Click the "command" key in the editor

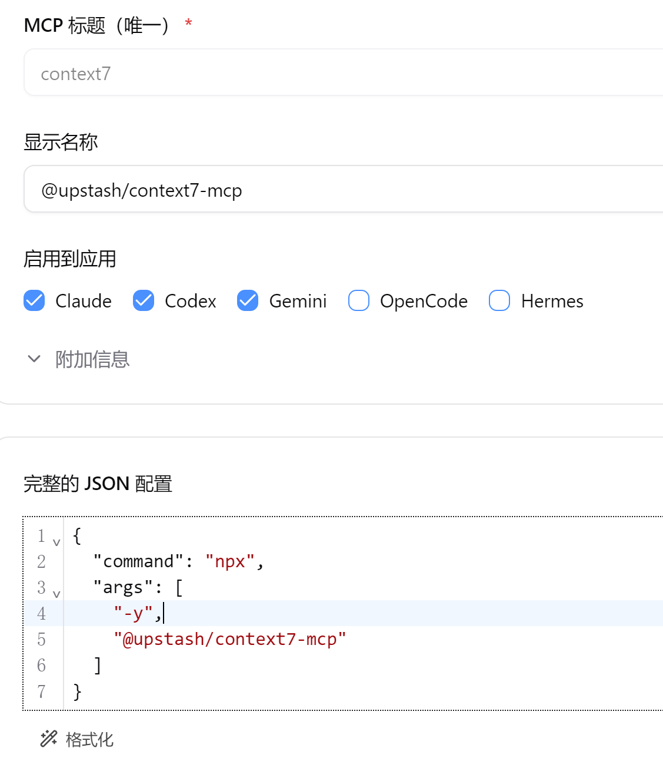139,561
